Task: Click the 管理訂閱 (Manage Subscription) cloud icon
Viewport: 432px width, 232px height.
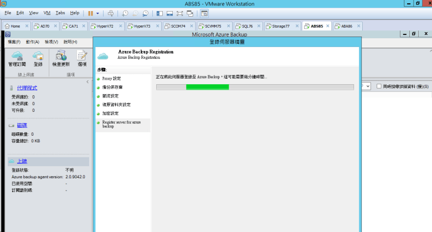Action: click(x=17, y=56)
